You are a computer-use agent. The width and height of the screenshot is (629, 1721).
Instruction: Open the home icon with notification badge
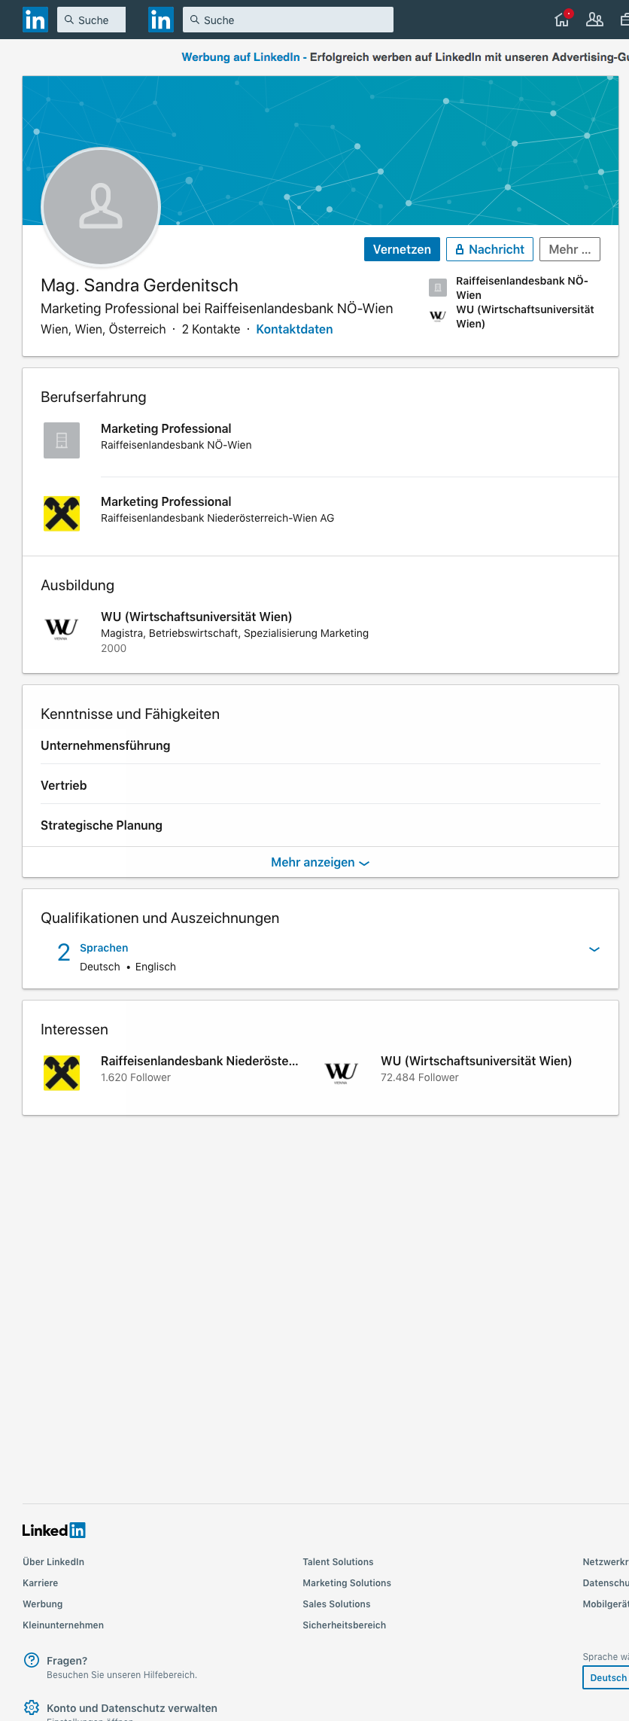563,19
